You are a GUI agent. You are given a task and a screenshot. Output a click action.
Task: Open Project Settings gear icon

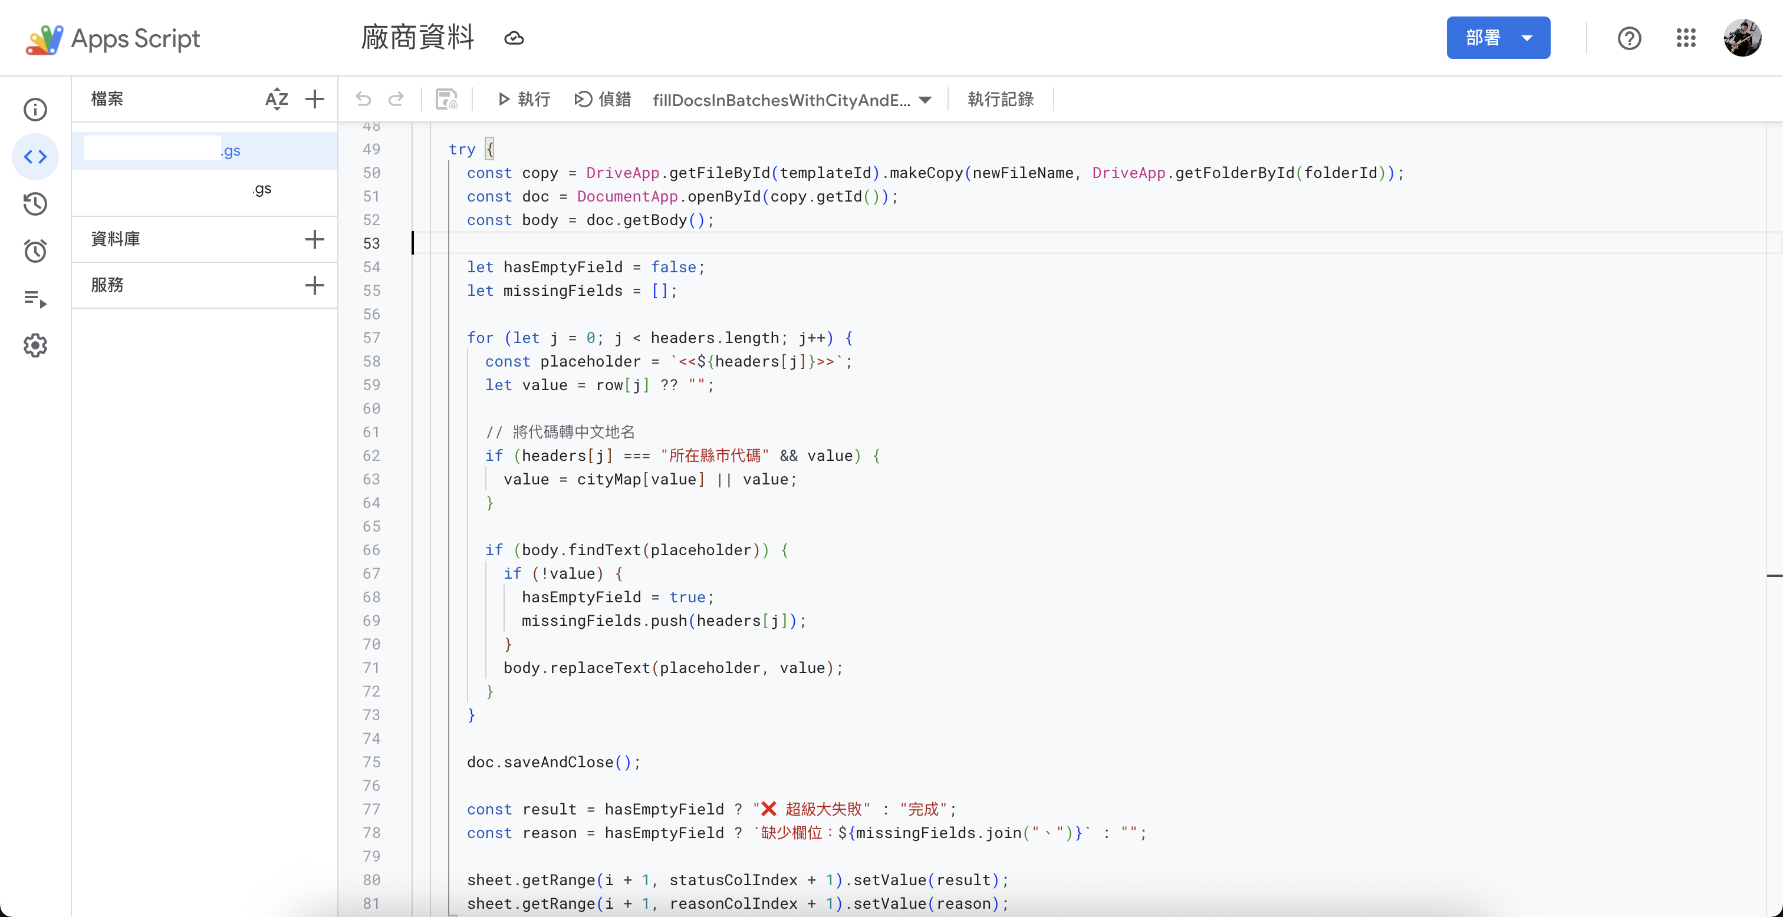click(35, 345)
